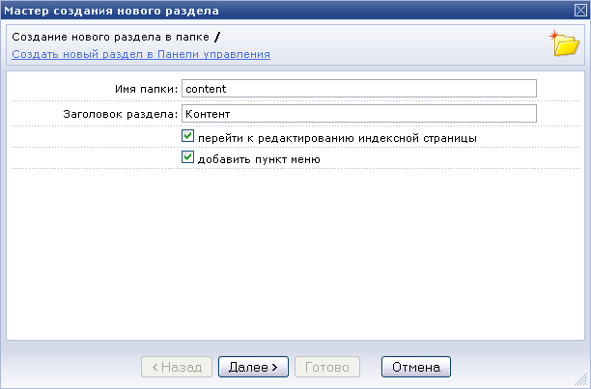Screen dimensions: 591x389
Task: Focus the Имя папки field containing content
Action: pos(359,89)
